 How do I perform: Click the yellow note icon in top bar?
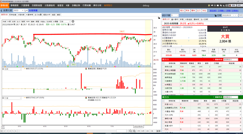tap(209, 5)
